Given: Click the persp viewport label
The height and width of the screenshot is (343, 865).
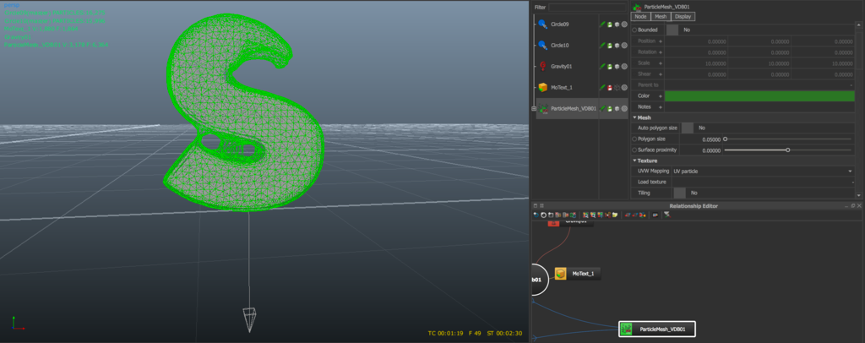Looking at the screenshot, I should point(12,4).
